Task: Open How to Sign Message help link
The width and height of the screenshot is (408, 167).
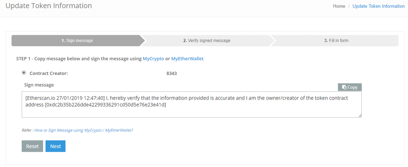Action: coord(84,130)
